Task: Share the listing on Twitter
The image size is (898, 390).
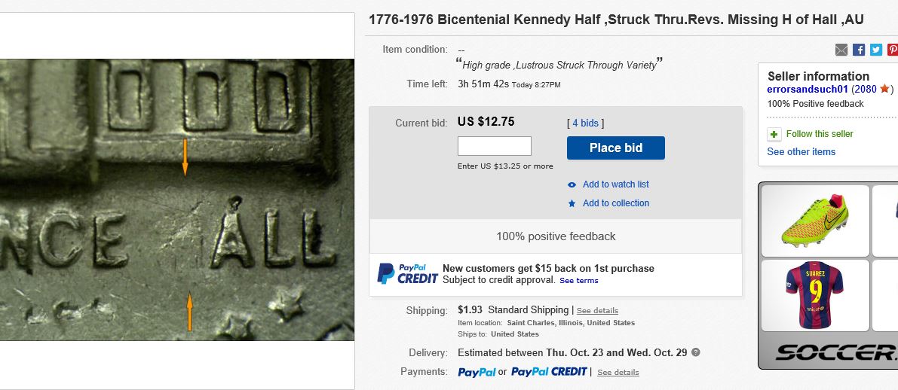Action: 875,50
